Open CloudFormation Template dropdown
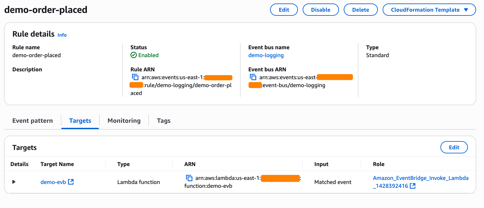The width and height of the screenshot is (484, 208). point(429,10)
